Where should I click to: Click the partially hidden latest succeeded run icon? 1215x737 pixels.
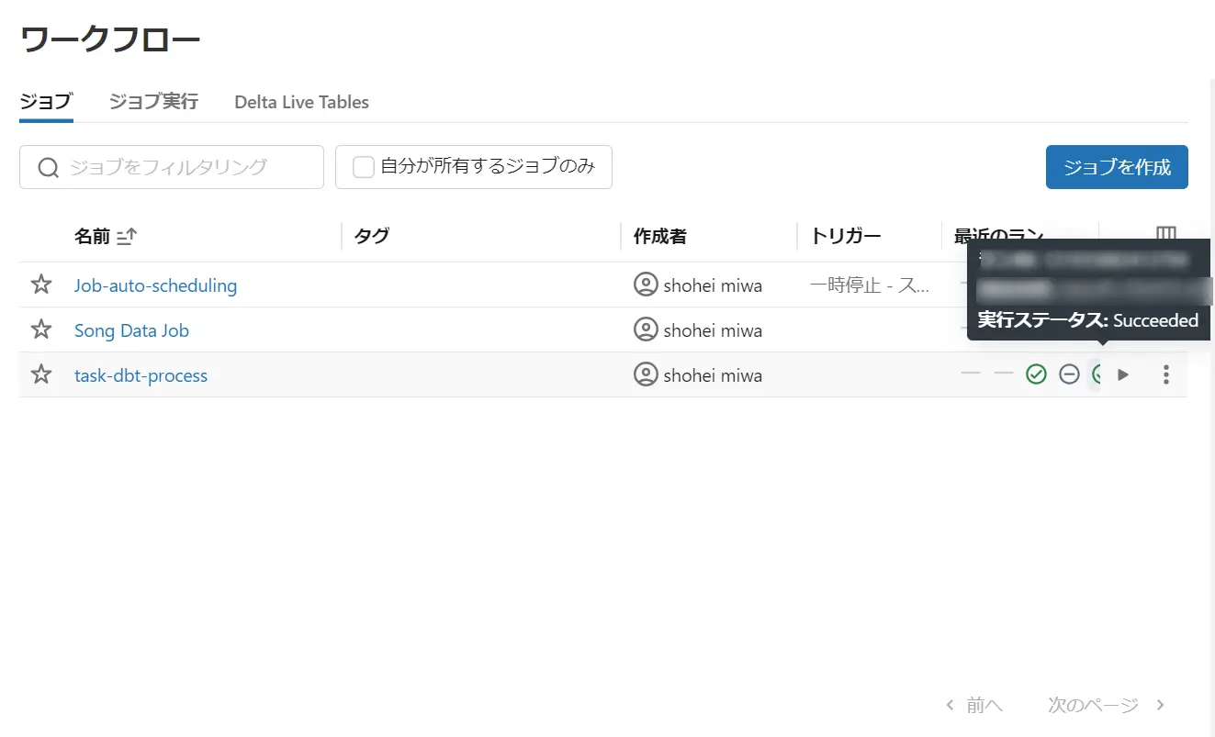click(x=1096, y=374)
